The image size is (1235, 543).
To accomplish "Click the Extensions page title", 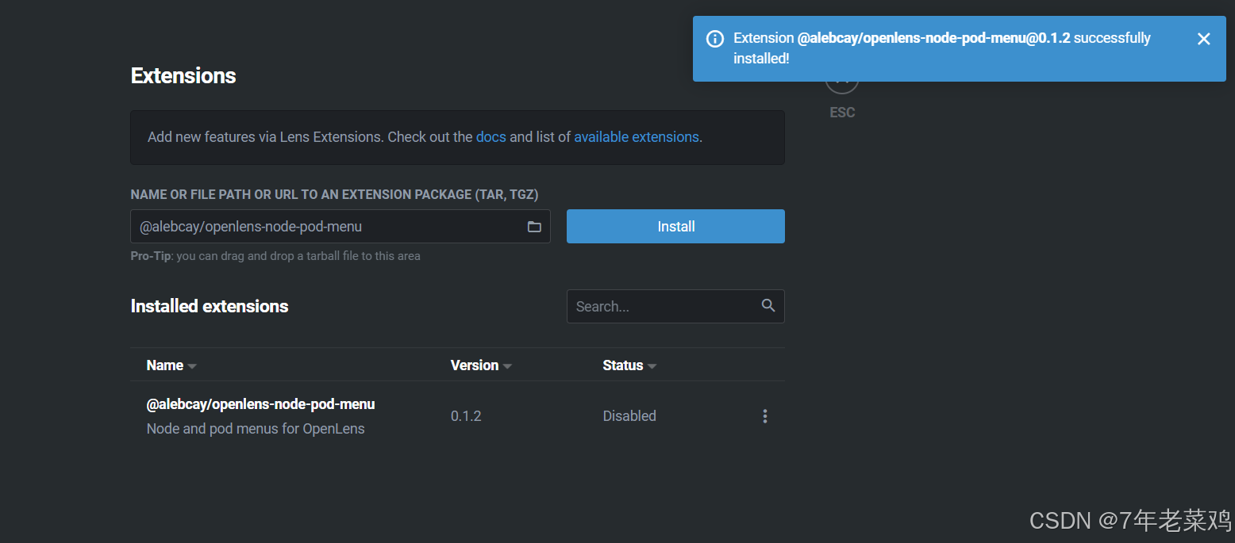I will 183,75.
